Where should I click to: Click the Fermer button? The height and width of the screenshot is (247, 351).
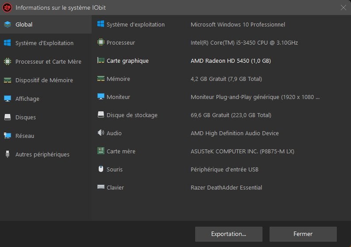coord(303,234)
